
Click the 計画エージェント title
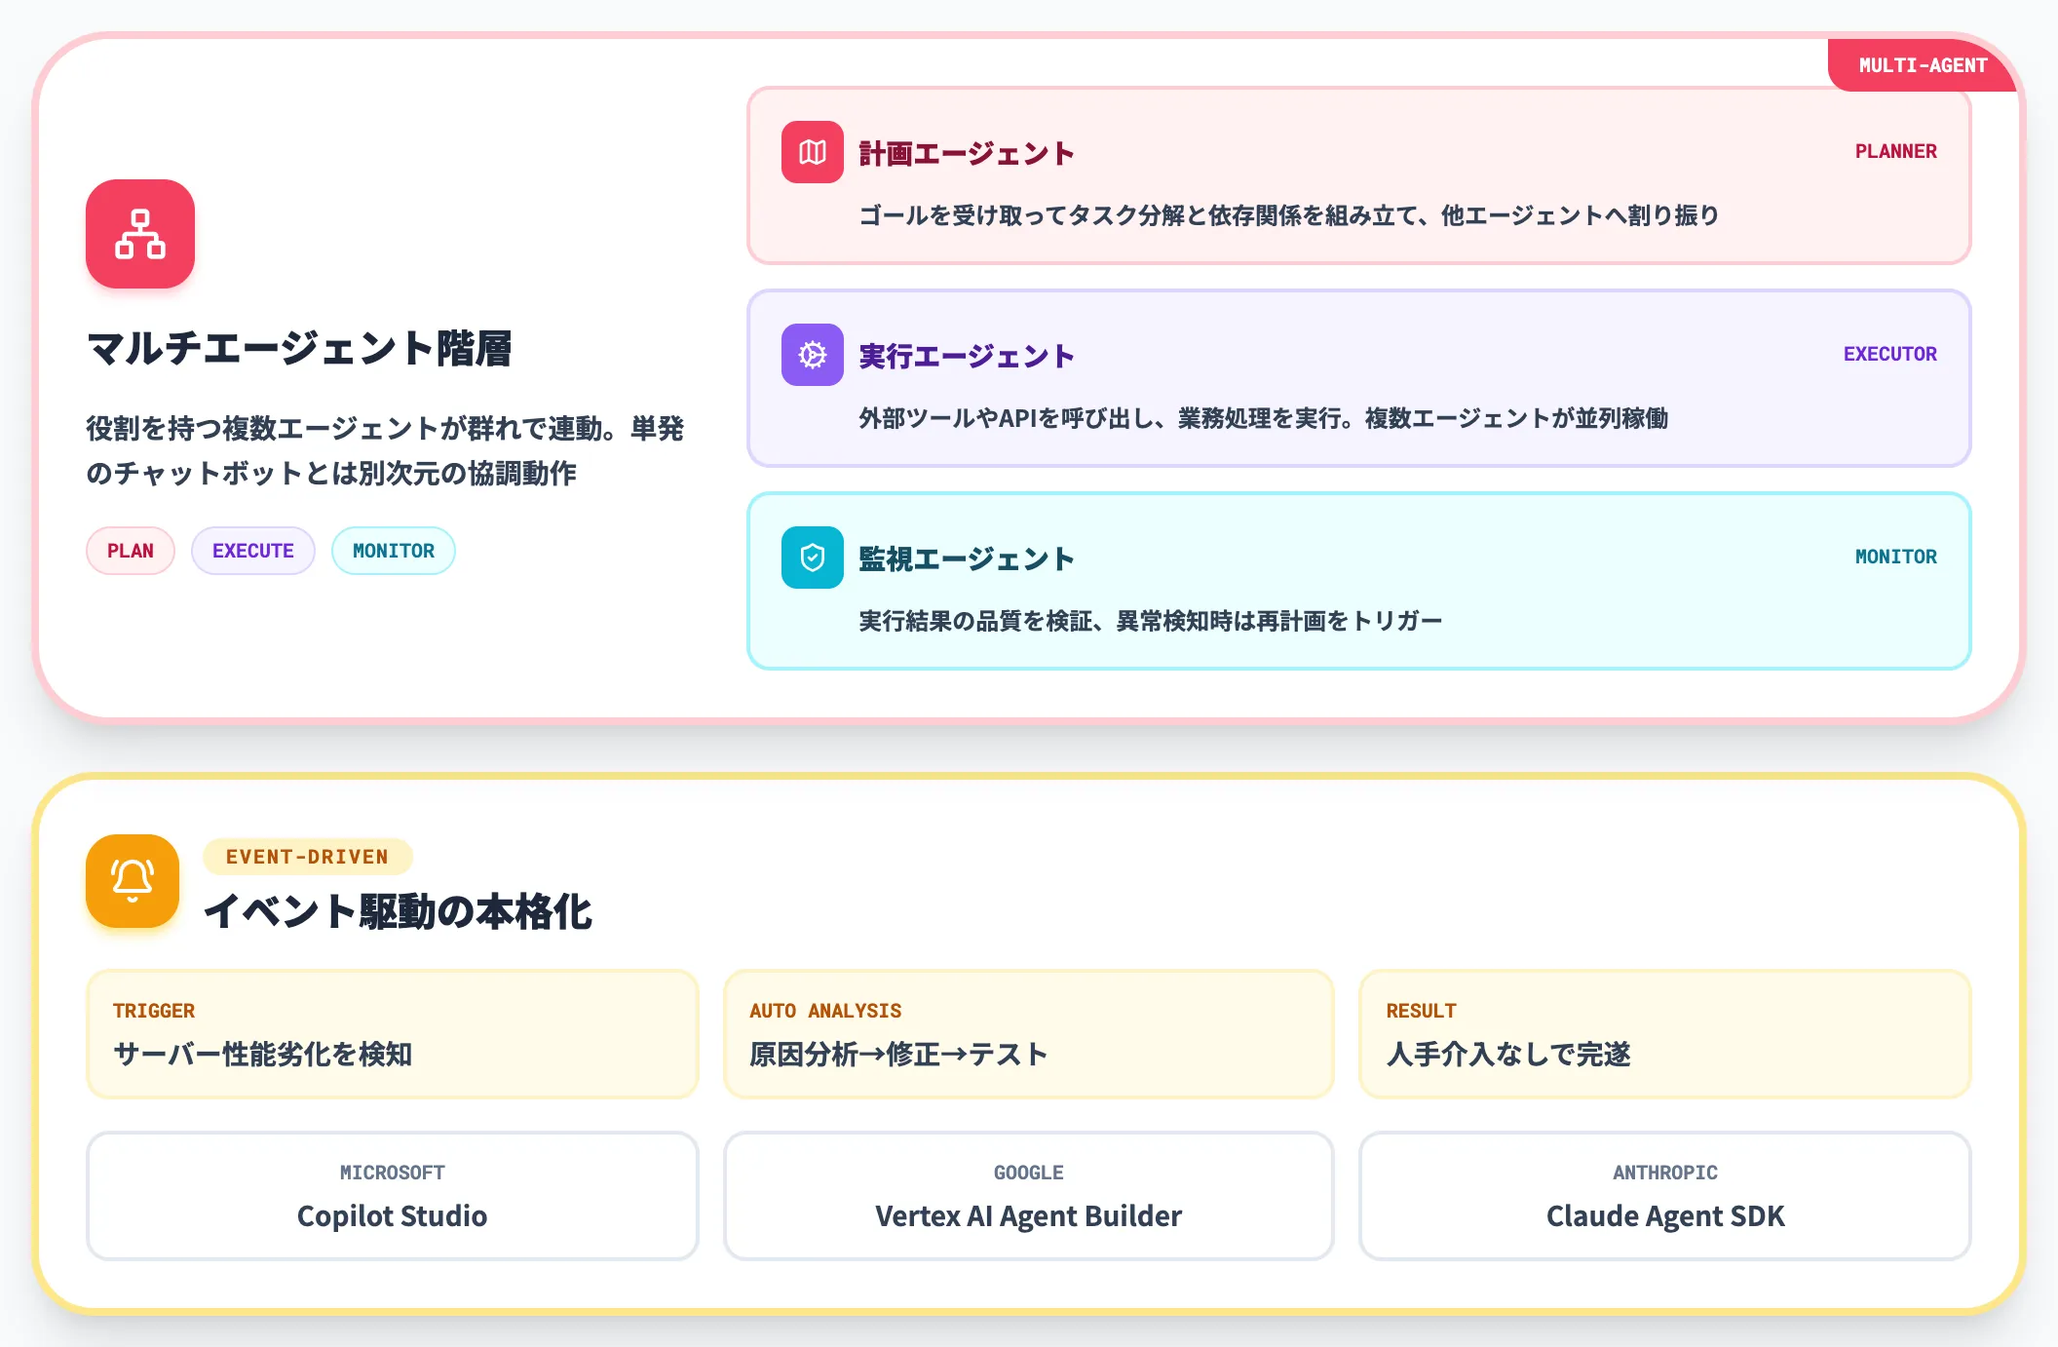pos(967,153)
